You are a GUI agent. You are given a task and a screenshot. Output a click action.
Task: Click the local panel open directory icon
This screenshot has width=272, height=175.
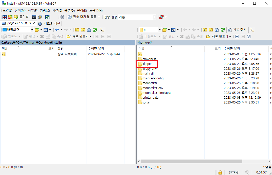pyautogui.click(x=37, y=30)
